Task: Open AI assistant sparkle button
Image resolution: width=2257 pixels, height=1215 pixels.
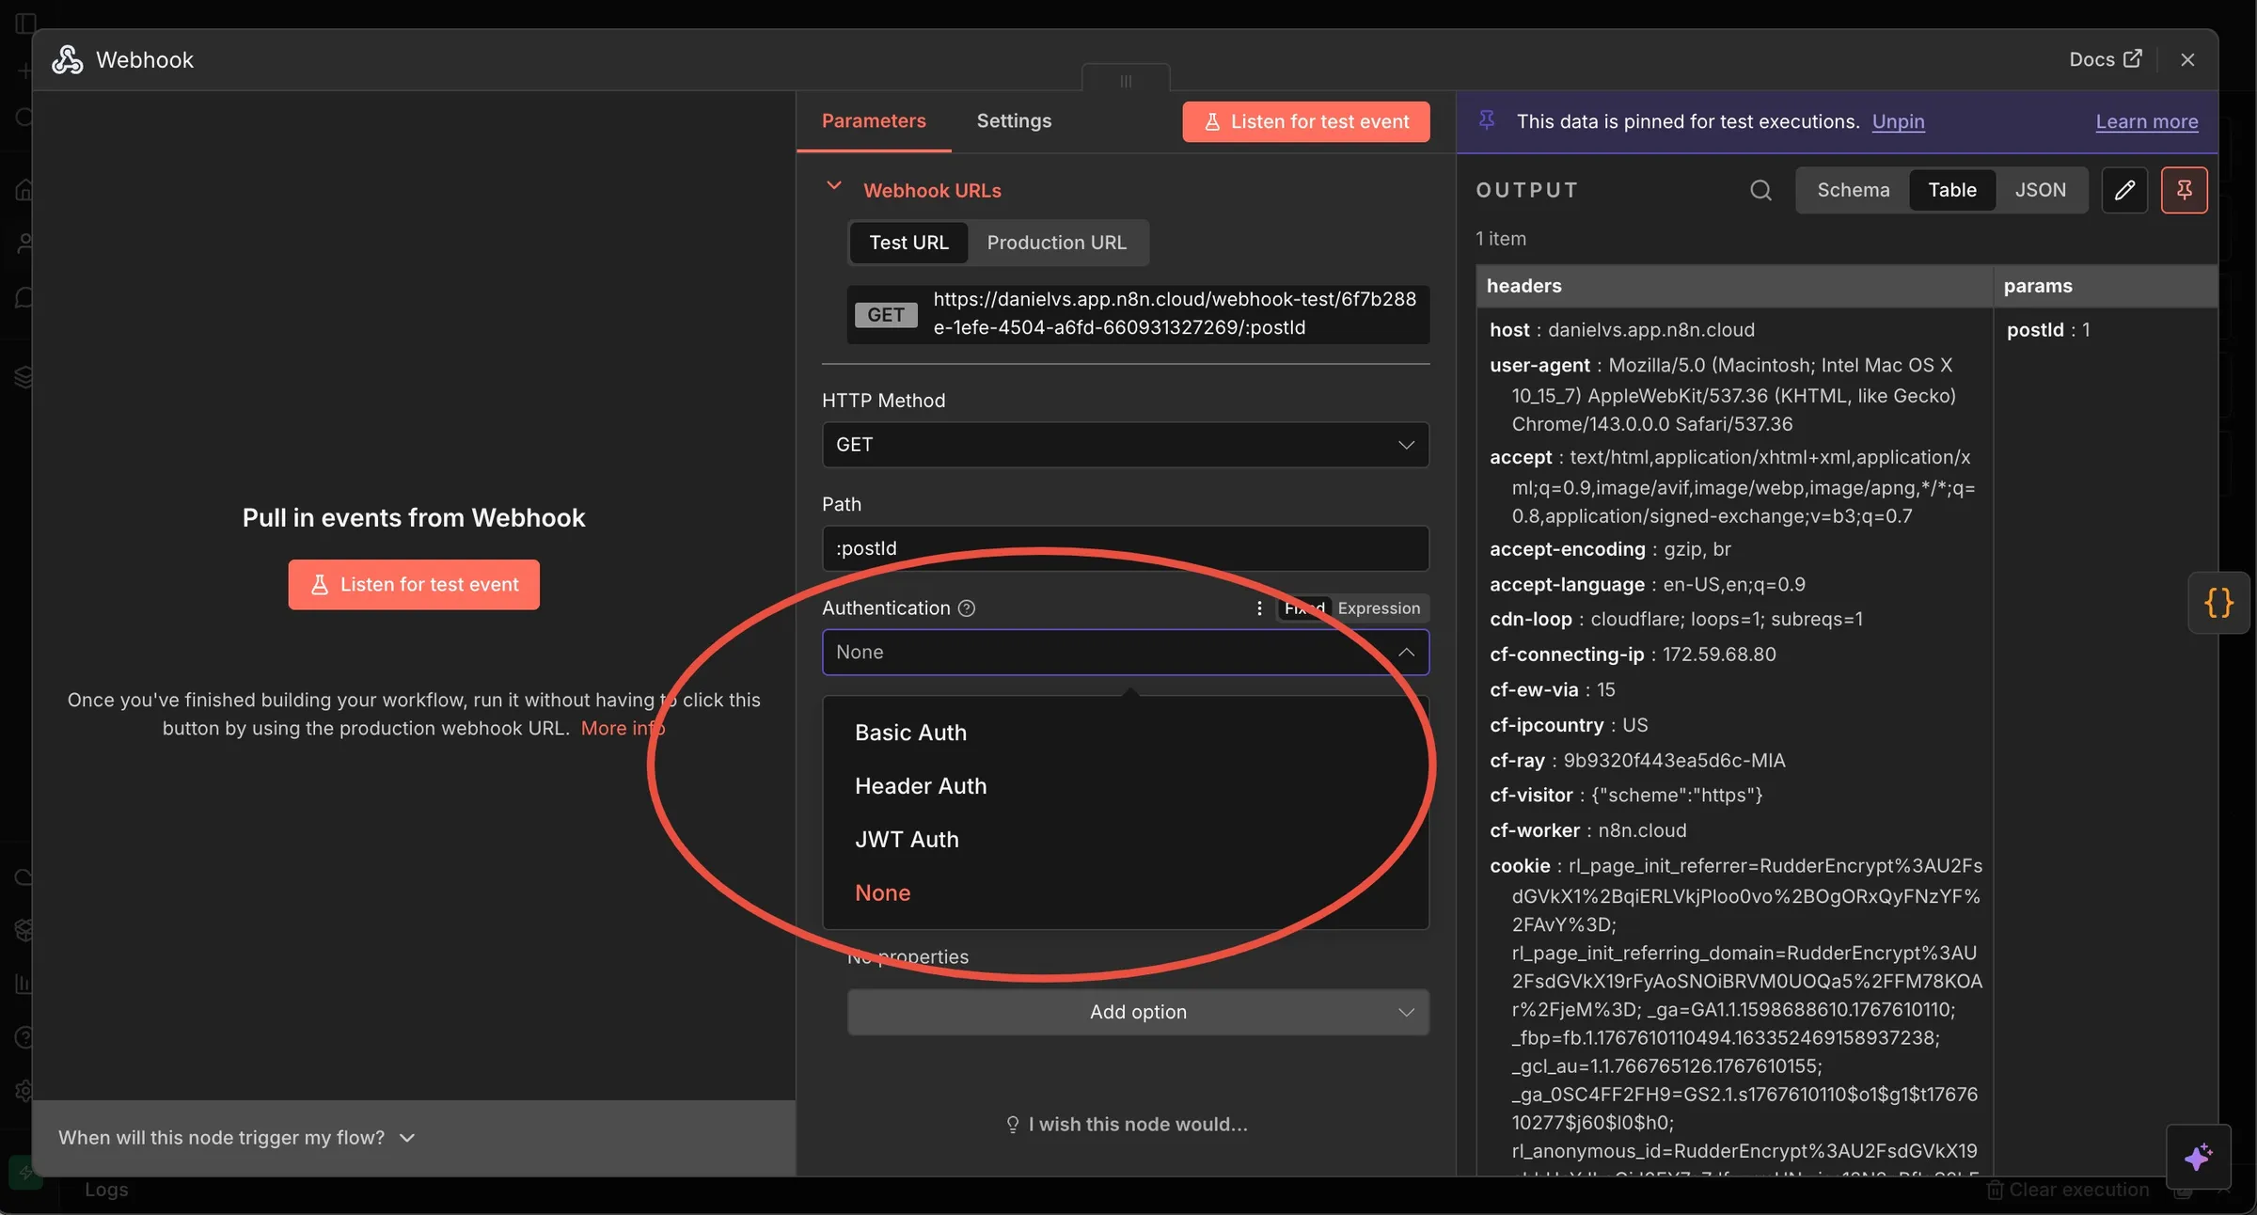Action: 2198,1157
